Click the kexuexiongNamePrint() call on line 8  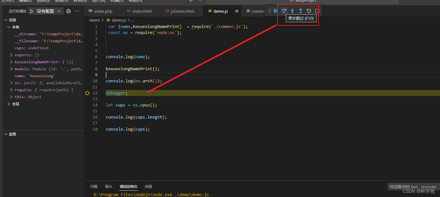tap(133, 69)
